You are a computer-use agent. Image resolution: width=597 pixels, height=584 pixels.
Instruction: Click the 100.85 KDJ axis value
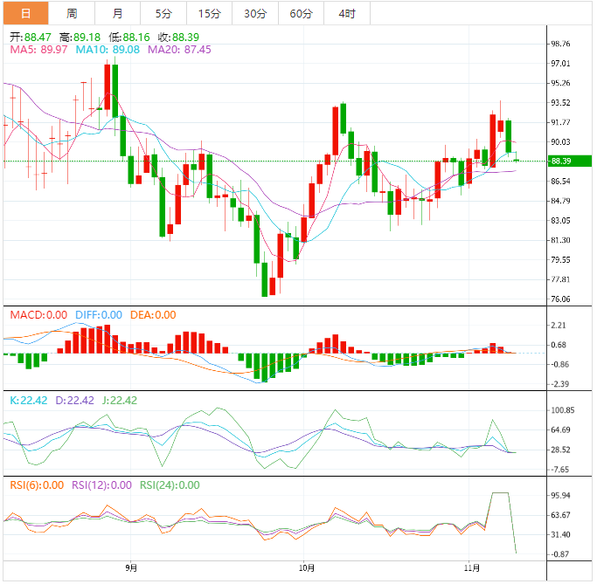562,410
